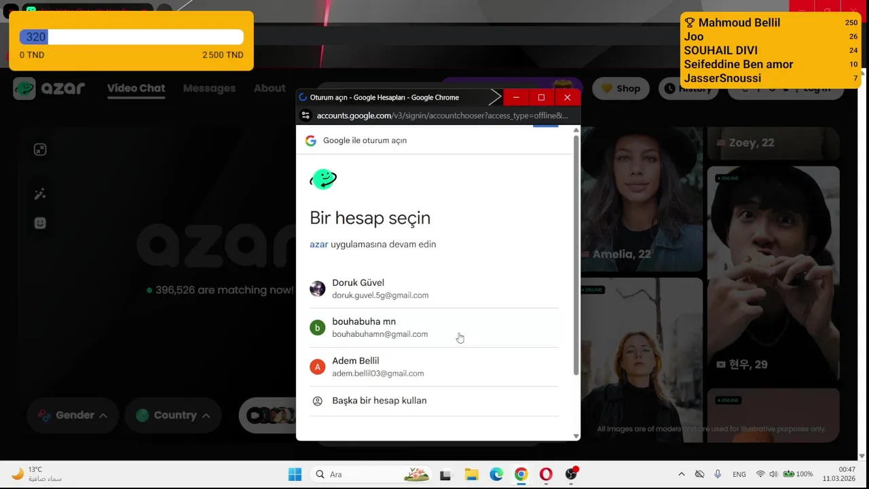
Task: Click 'Joo' in the leaderboard
Action: pyautogui.click(x=694, y=37)
